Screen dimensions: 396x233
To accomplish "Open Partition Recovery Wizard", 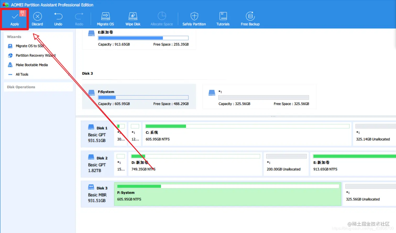I will [36, 55].
